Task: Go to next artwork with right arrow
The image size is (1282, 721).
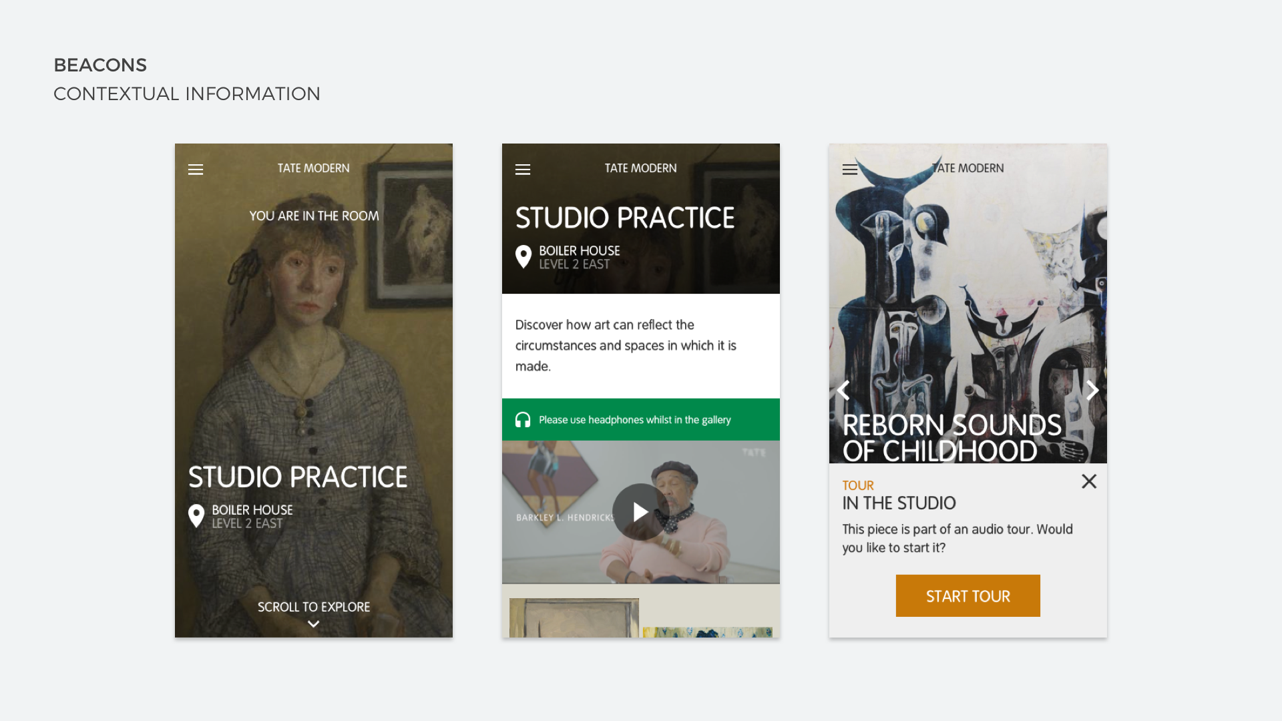Action: pos(1092,390)
